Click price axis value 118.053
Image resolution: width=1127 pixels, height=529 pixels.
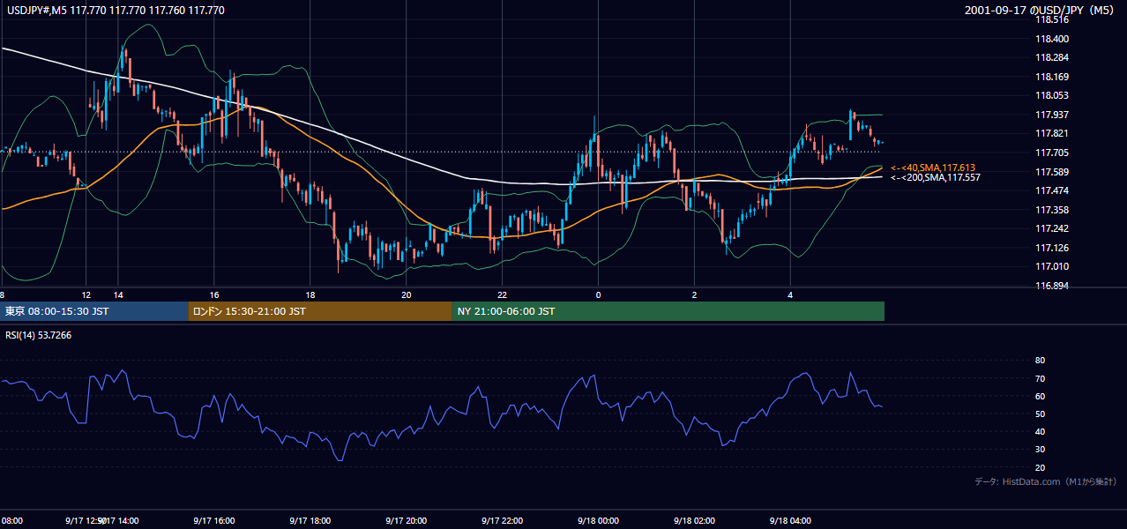(1051, 96)
